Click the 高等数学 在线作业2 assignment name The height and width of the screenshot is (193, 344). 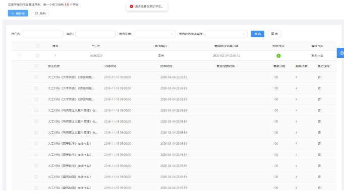(69, 155)
